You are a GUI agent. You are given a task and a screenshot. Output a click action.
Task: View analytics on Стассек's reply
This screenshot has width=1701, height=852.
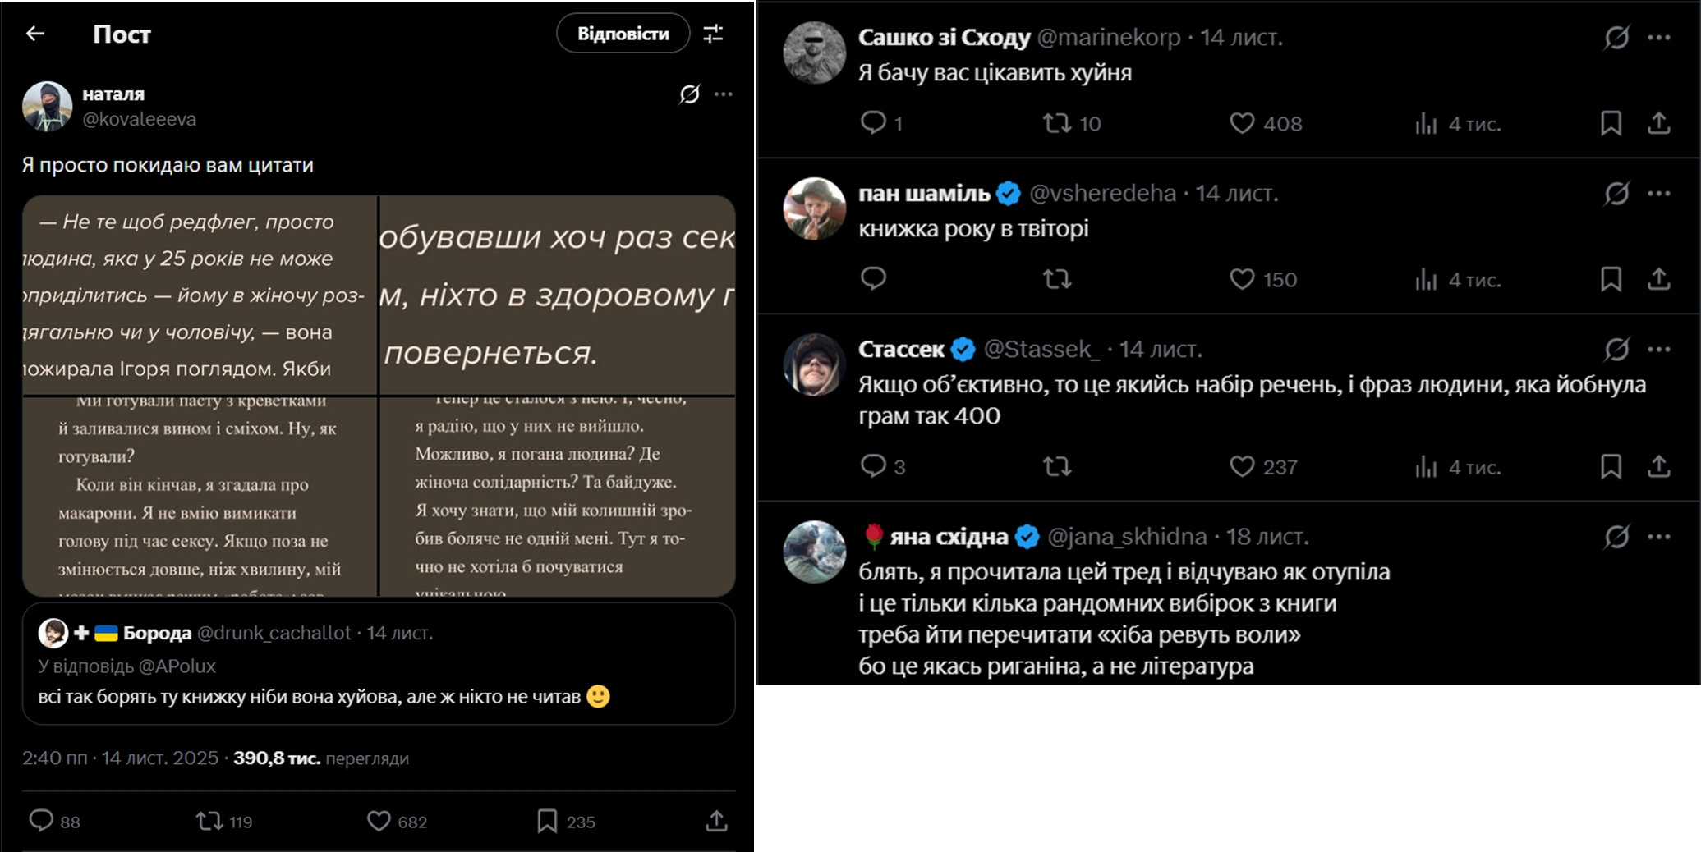(x=1426, y=467)
